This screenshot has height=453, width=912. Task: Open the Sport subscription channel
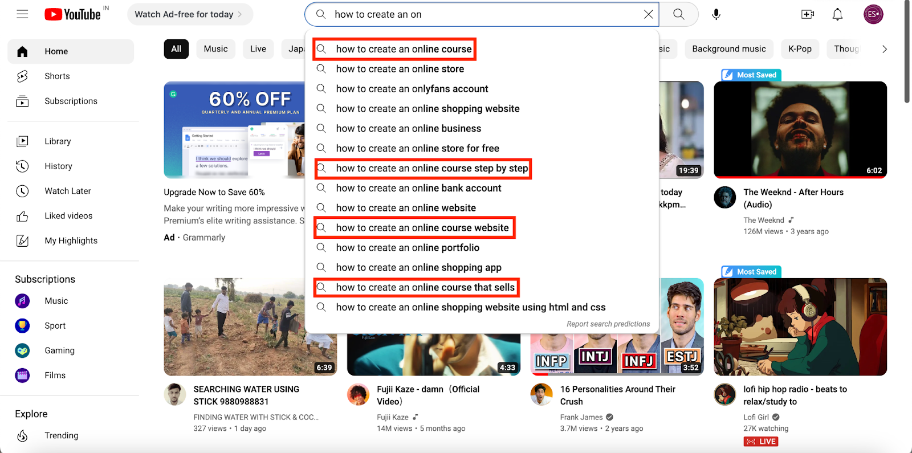pos(71,326)
